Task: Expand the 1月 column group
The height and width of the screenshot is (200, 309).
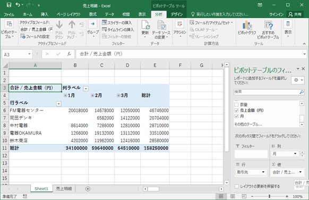Action: (65, 95)
